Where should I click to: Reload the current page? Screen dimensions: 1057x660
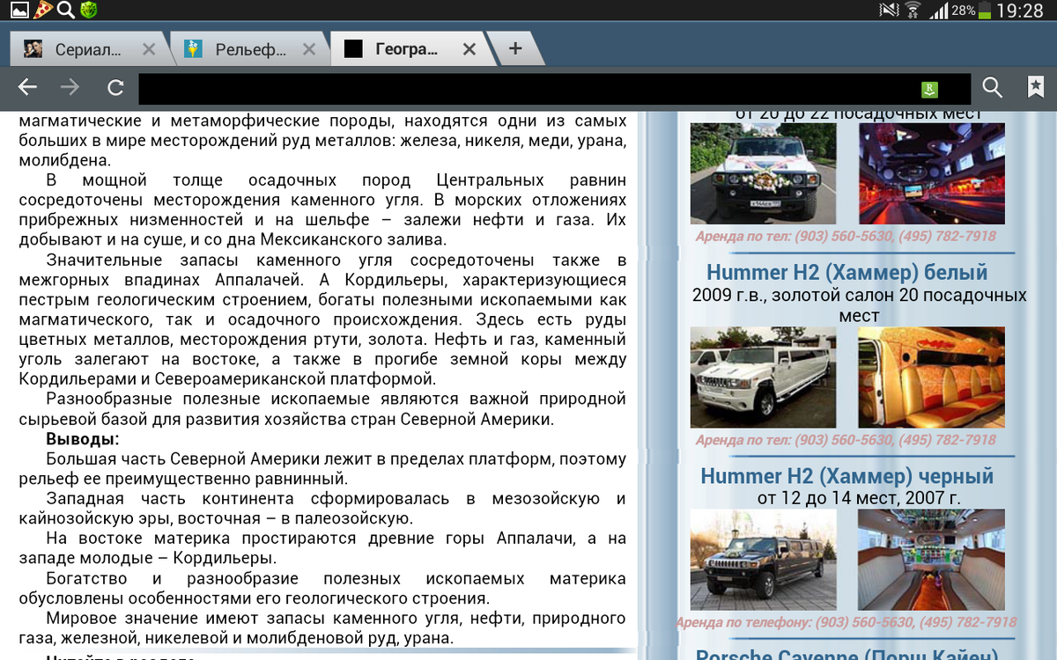115,86
